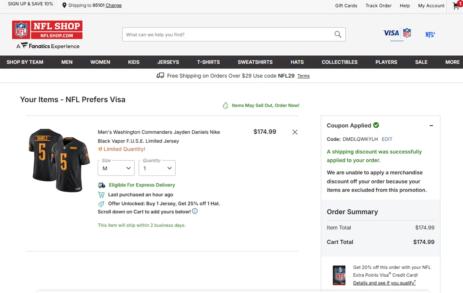Open the Jerseys menu

click(x=168, y=62)
